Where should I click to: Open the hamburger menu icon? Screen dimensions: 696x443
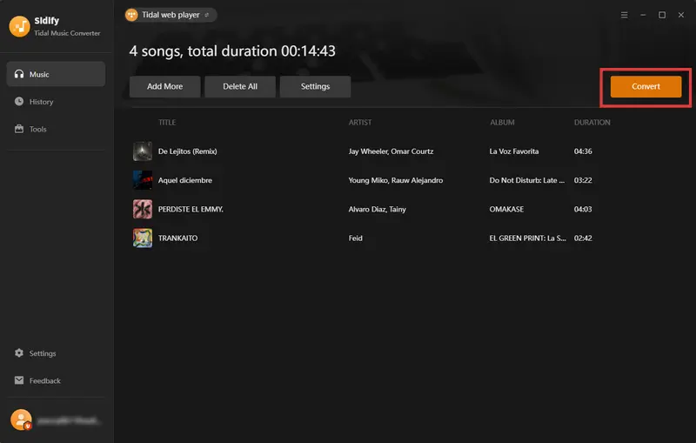[x=624, y=15]
